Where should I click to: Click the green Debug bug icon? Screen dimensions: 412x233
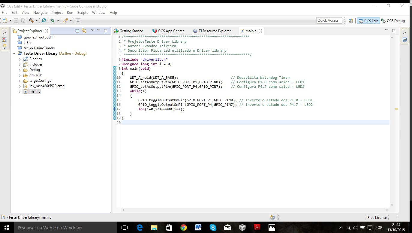53,20
